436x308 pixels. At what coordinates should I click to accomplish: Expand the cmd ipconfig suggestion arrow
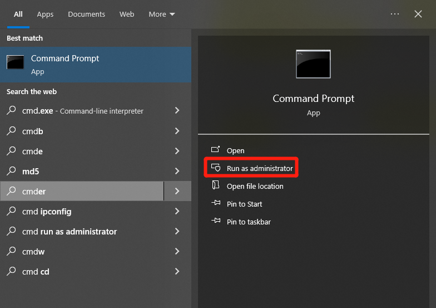tap(177, 212)
